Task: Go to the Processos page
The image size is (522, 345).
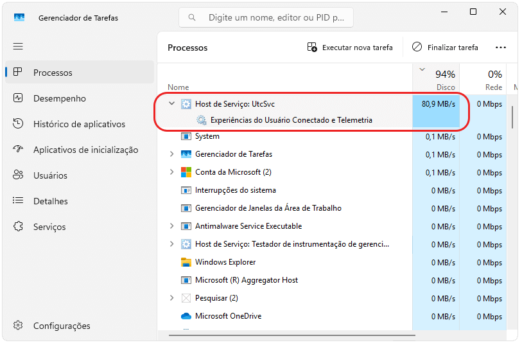Action: tap(80, 72)
